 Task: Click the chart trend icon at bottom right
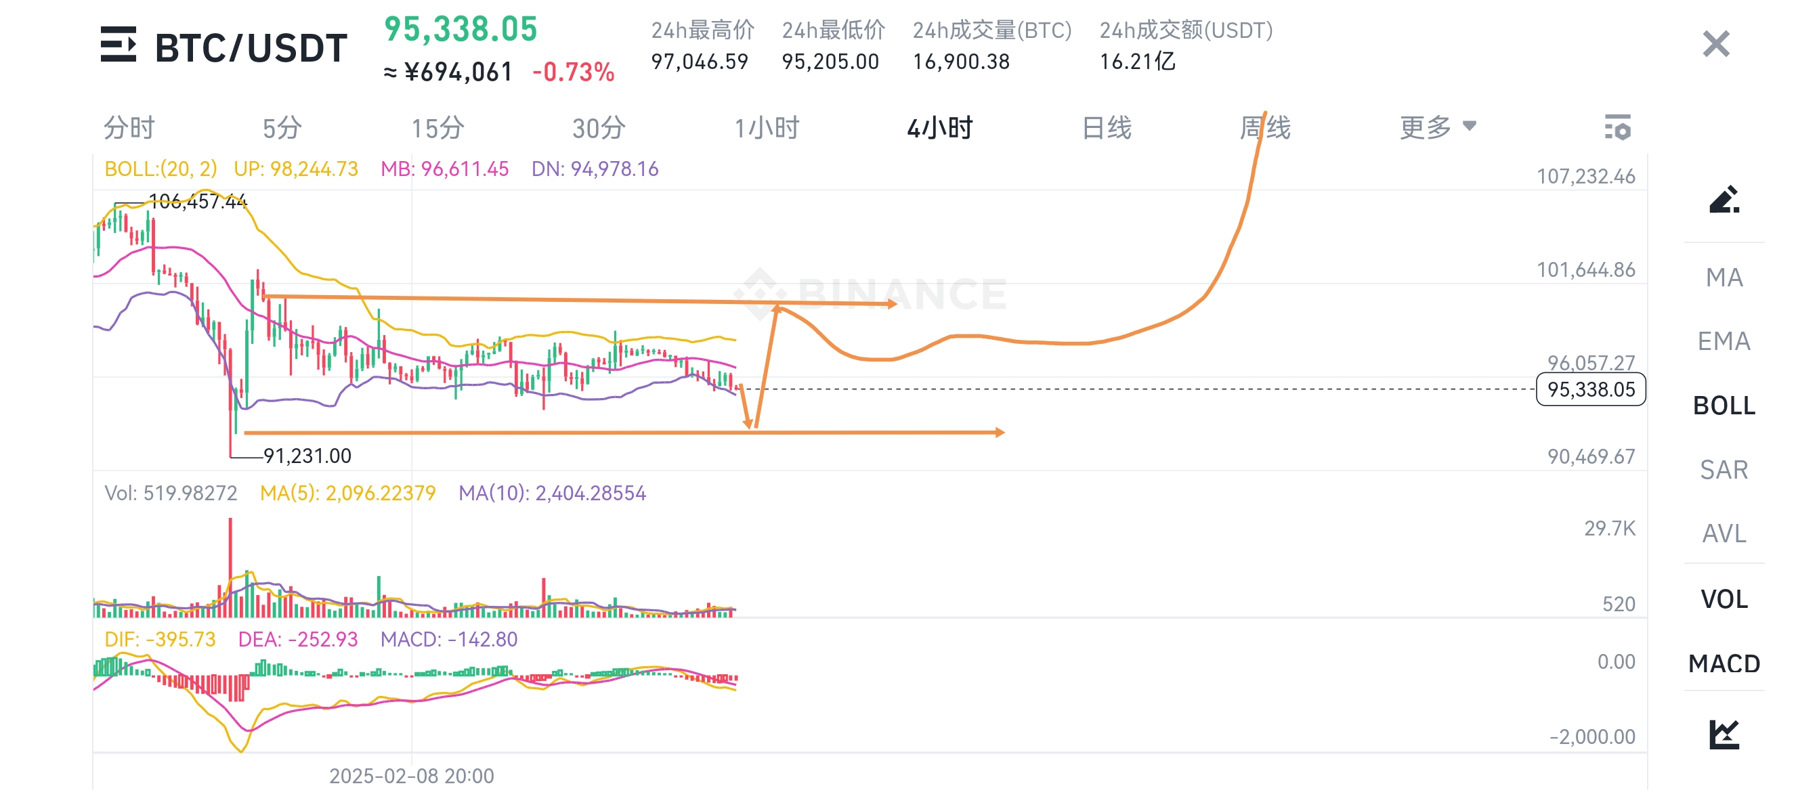1724,734
